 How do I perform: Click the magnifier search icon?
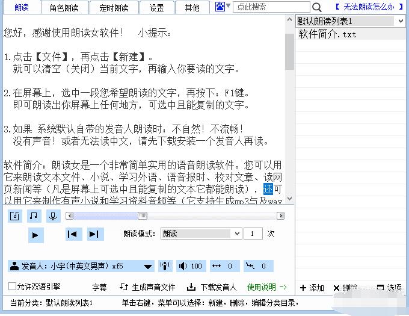316,7
